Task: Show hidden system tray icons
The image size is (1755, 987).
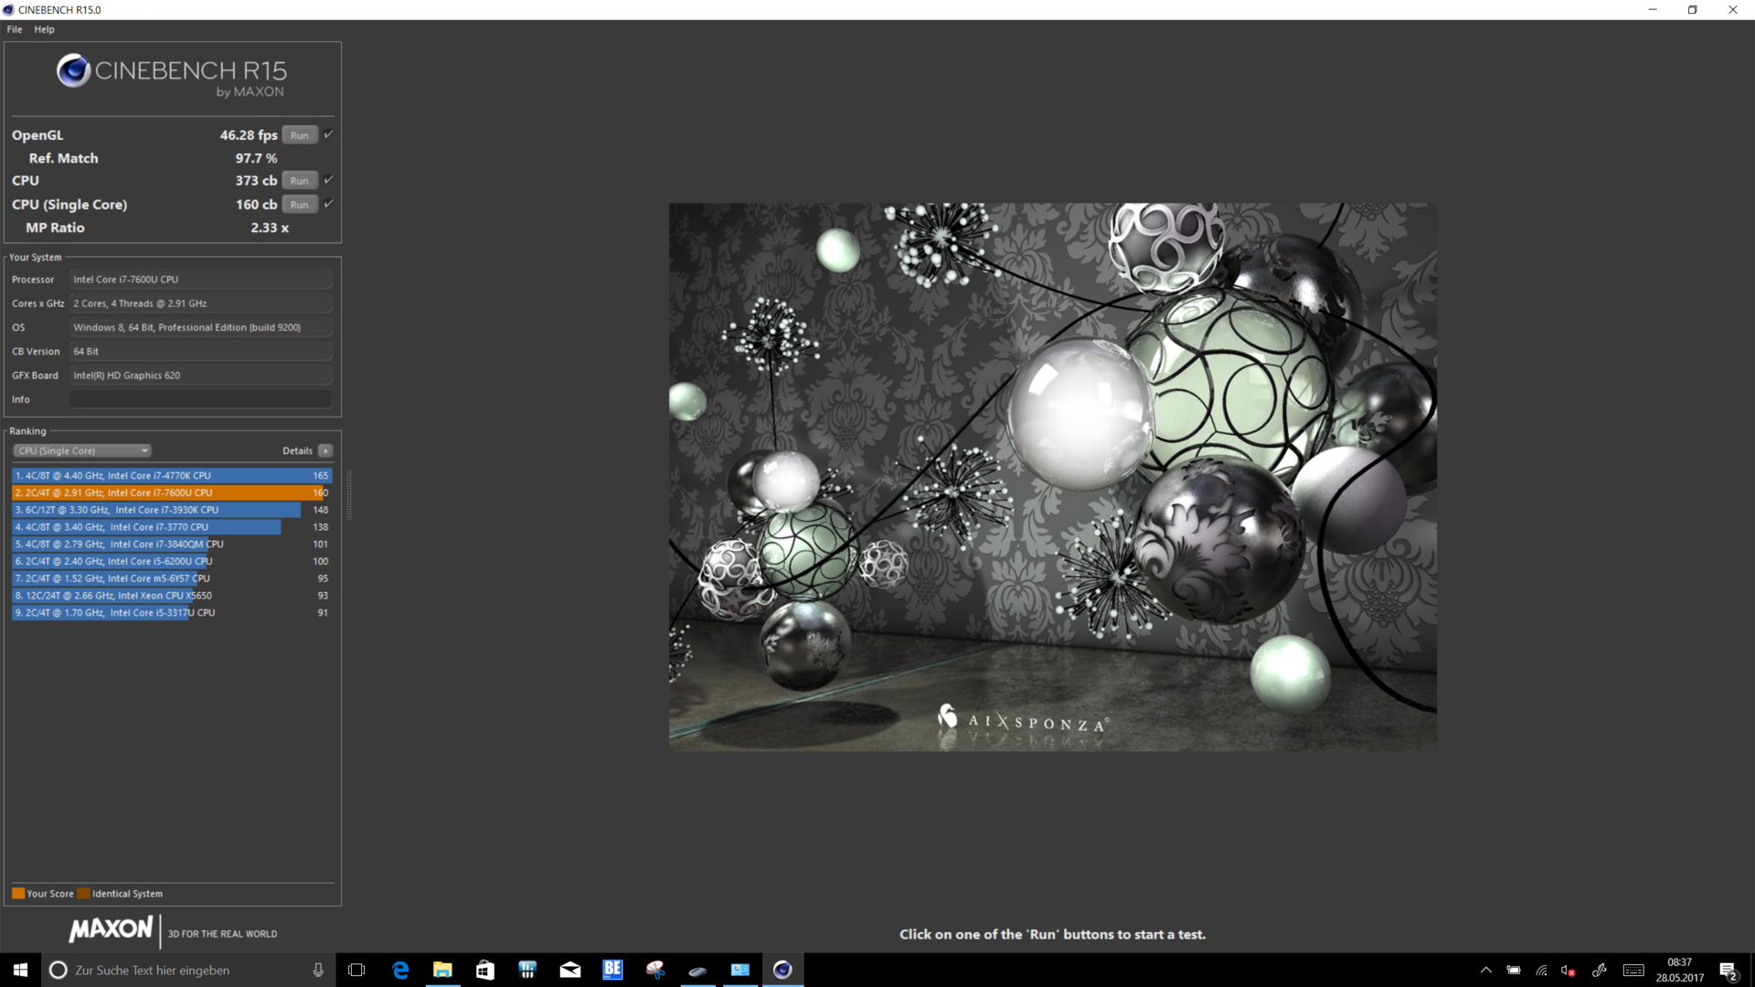Action: point(1485,970)
